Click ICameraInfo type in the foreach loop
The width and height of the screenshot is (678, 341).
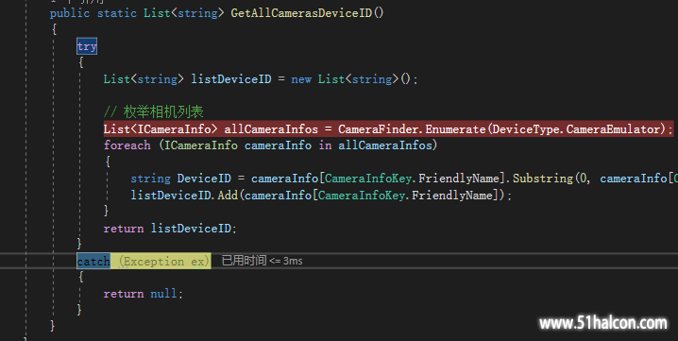point(201,145)
